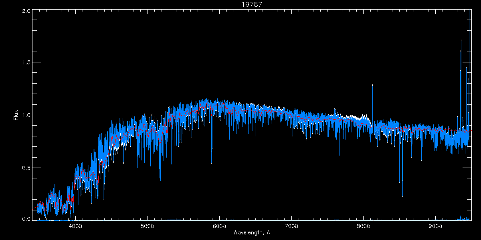
Task: Click the 1.0 y-axis tick label
Action: coord(26,115)
